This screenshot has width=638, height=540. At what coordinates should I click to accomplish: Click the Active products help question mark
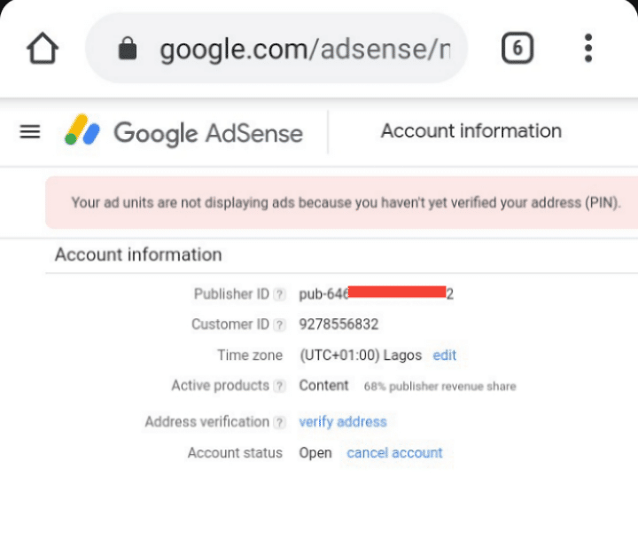(x=279, y=386)
